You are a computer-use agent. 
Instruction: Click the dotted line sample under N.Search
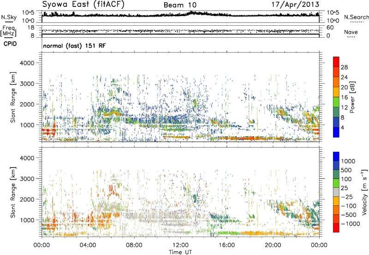(357, 22)
